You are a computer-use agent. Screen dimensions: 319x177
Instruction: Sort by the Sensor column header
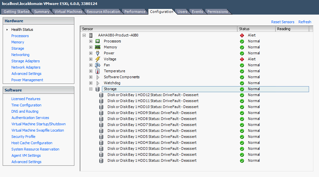[159, 29]
